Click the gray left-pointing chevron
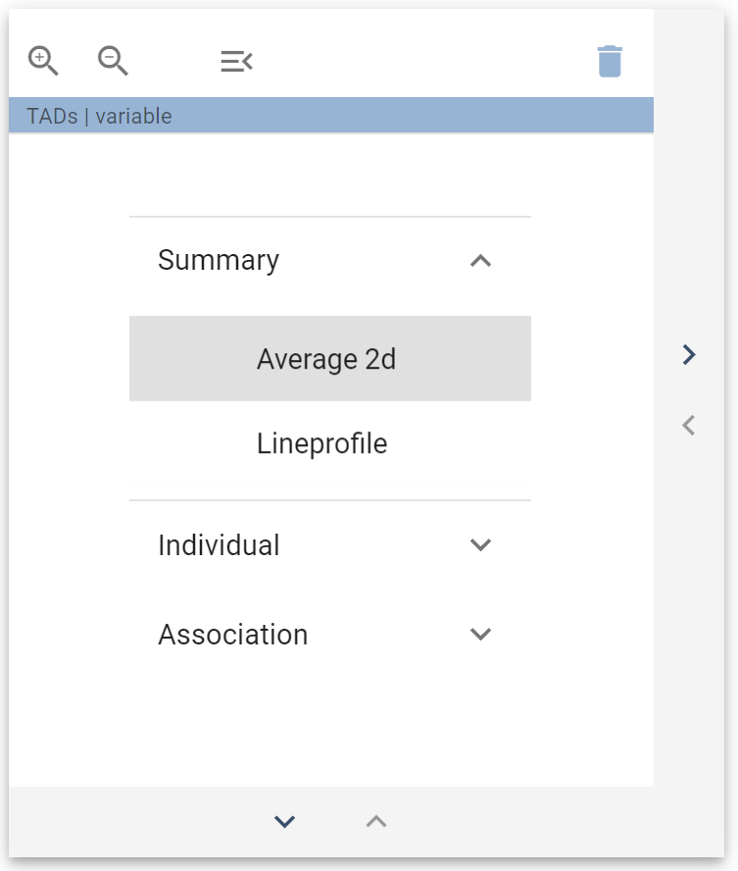 click(x=687, y=425)
